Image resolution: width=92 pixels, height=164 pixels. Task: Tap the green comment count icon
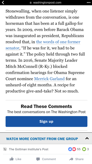pos(84,149)
